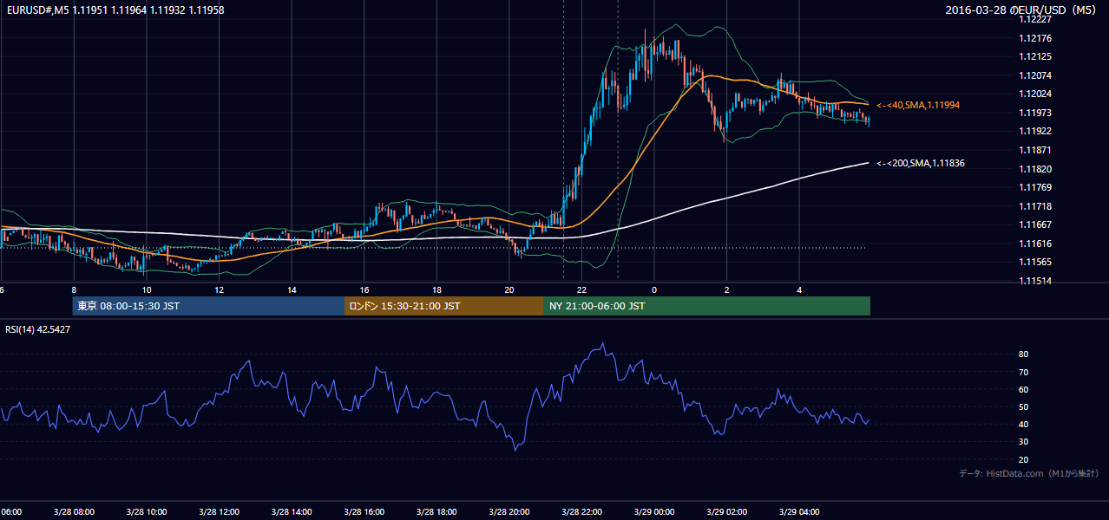Screen dimensions: 1109x520
Task: Click price level 1.12125 on the axis
Action: tap(1036, 57)
